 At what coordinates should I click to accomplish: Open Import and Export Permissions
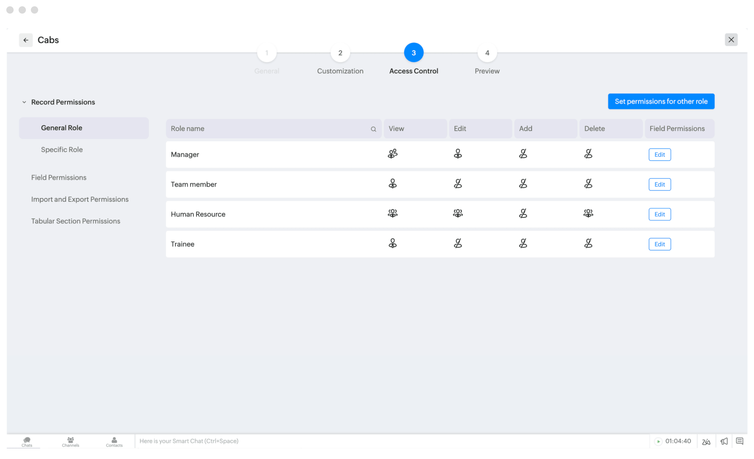coord(80,199)
